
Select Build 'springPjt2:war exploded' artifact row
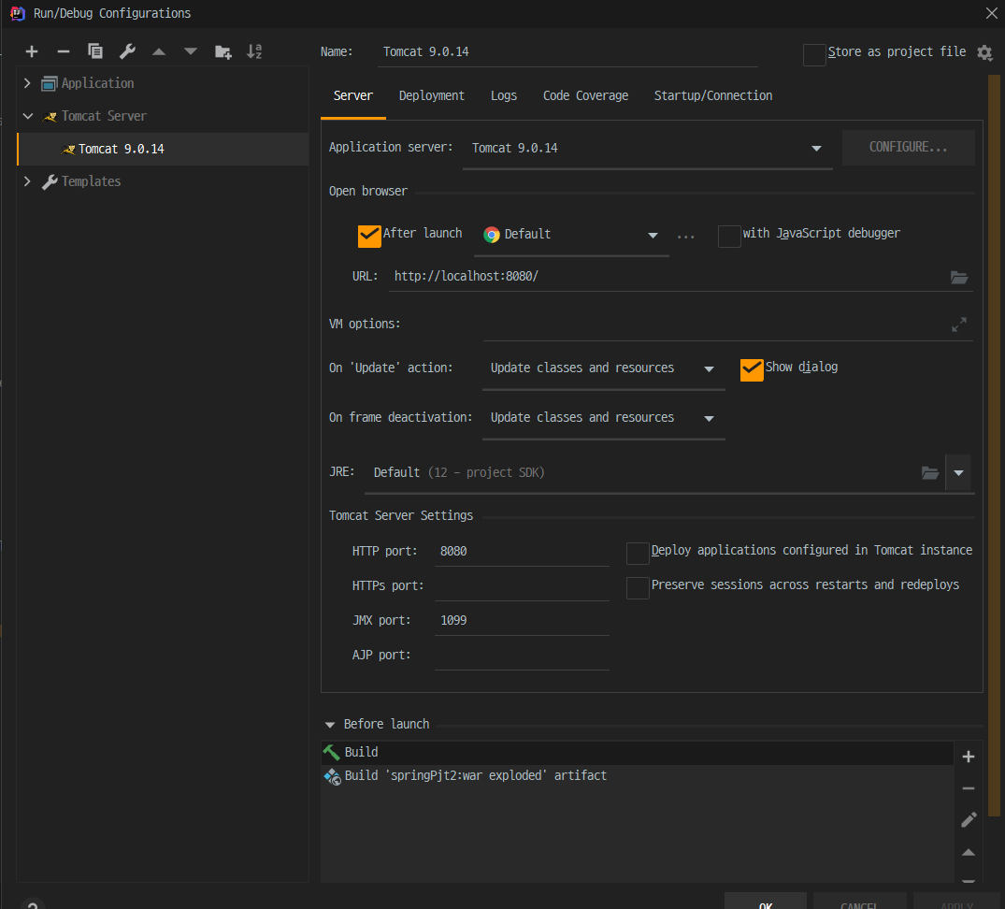click(637, 776)
